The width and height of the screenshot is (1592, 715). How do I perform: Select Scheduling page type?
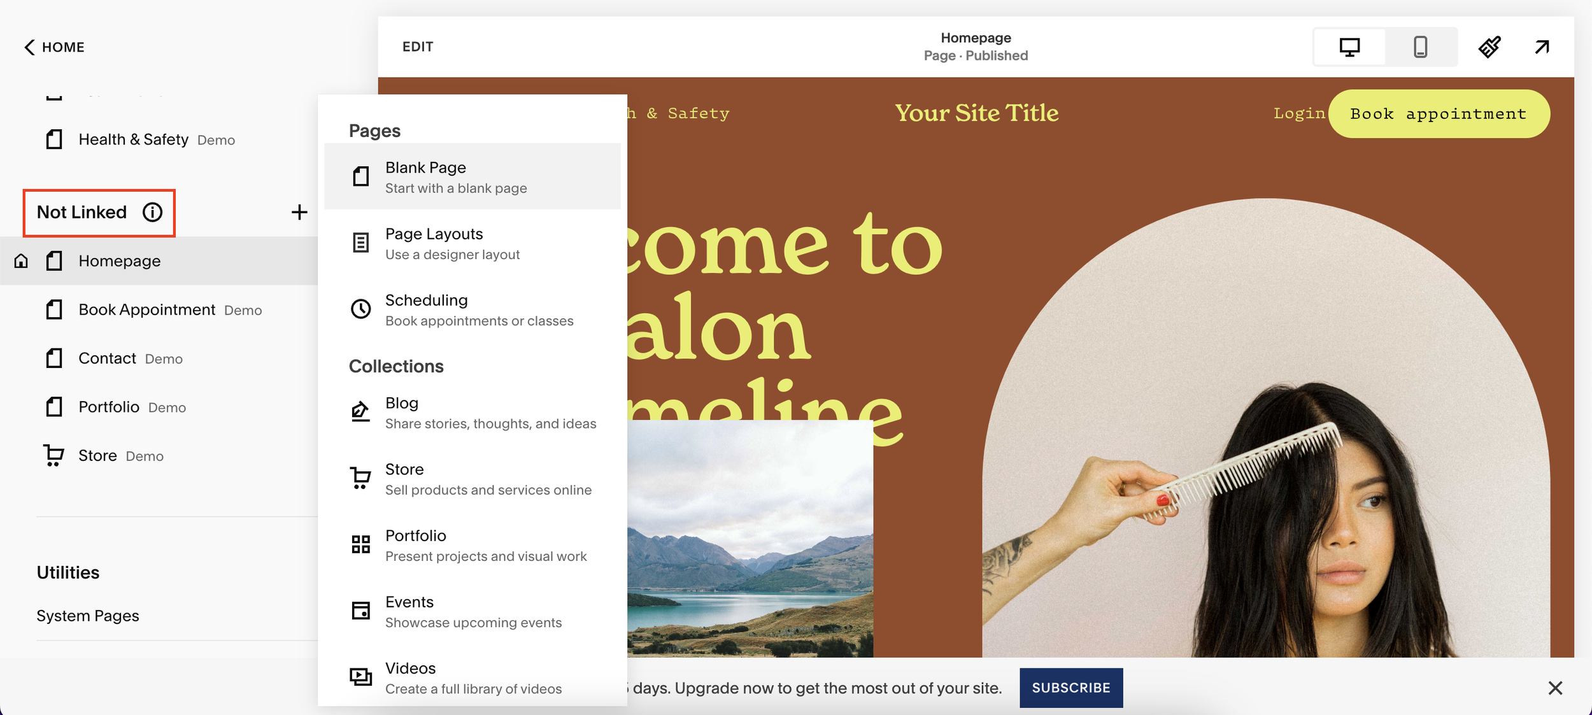tap(472, 309)
